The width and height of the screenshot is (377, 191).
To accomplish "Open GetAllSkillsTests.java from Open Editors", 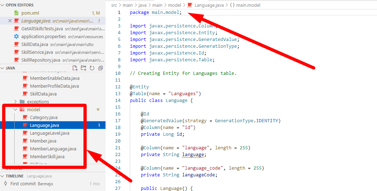I will coord(42,29).
